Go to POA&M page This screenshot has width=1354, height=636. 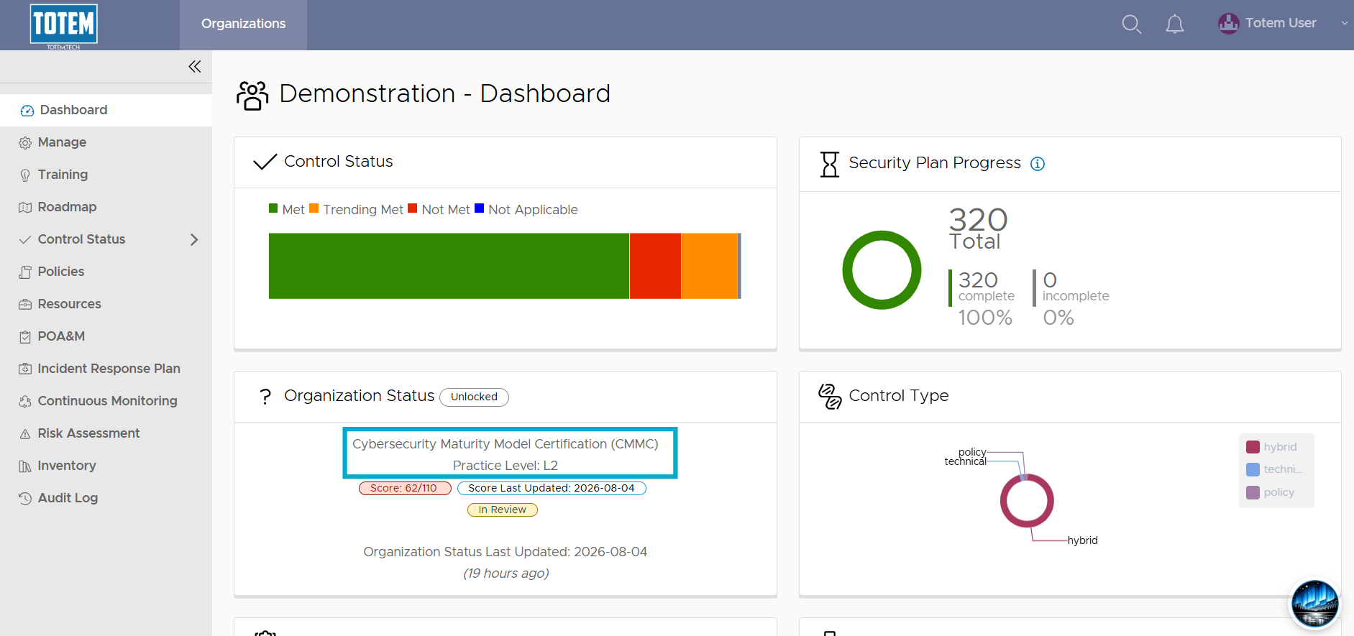point(106,336)
